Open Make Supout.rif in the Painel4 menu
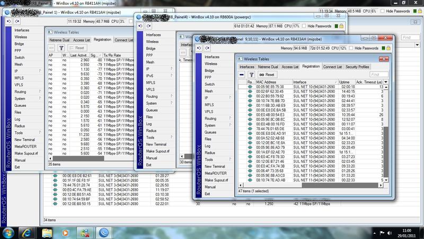This screenshot has height=239, width=424. click(157, 151)
